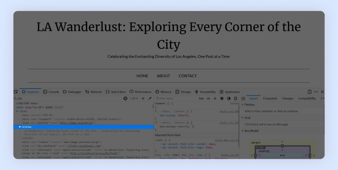
Task: Switch to the Console panel
Action: (51, 92)
